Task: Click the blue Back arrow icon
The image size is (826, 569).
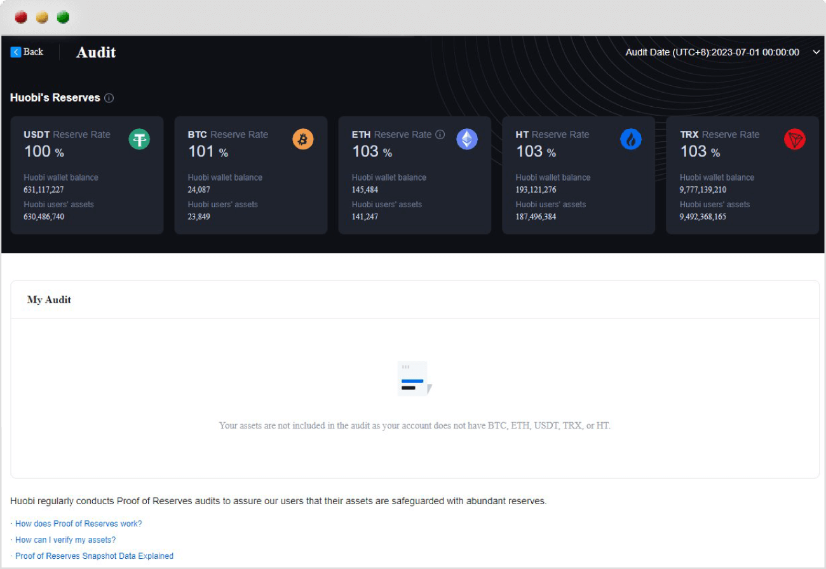Action: [x=16, y=52]
